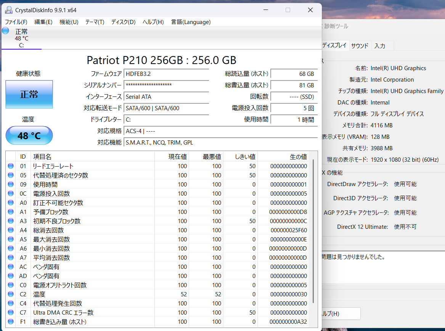Select the 総消去回数 attribute name

(x=48, y=230)
